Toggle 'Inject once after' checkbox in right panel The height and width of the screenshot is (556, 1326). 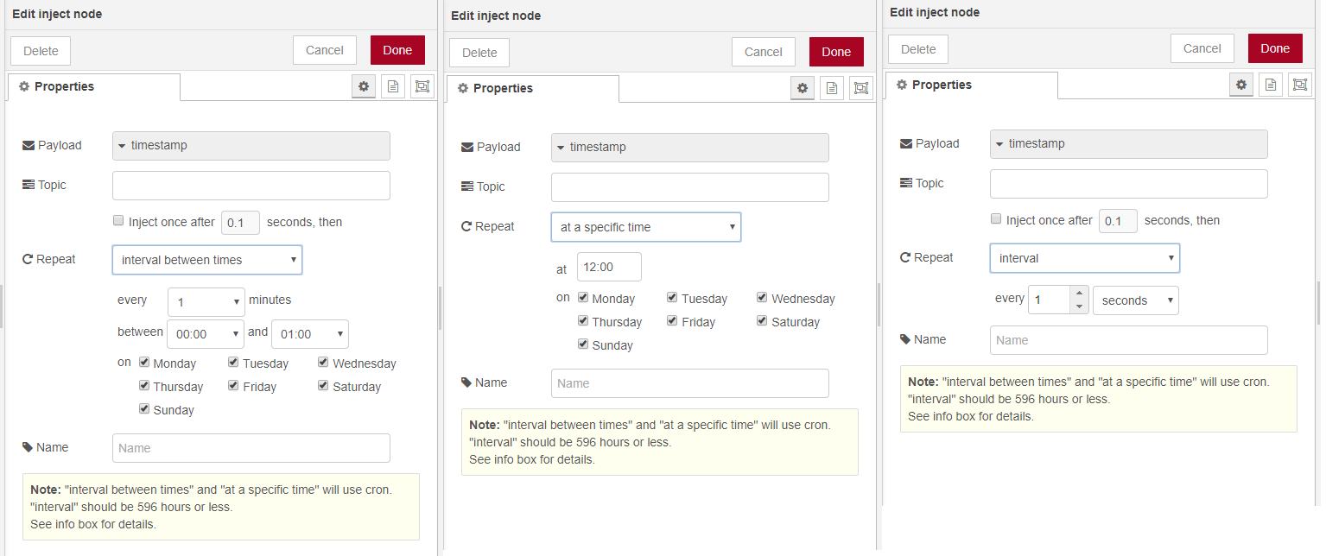point(997,219)
